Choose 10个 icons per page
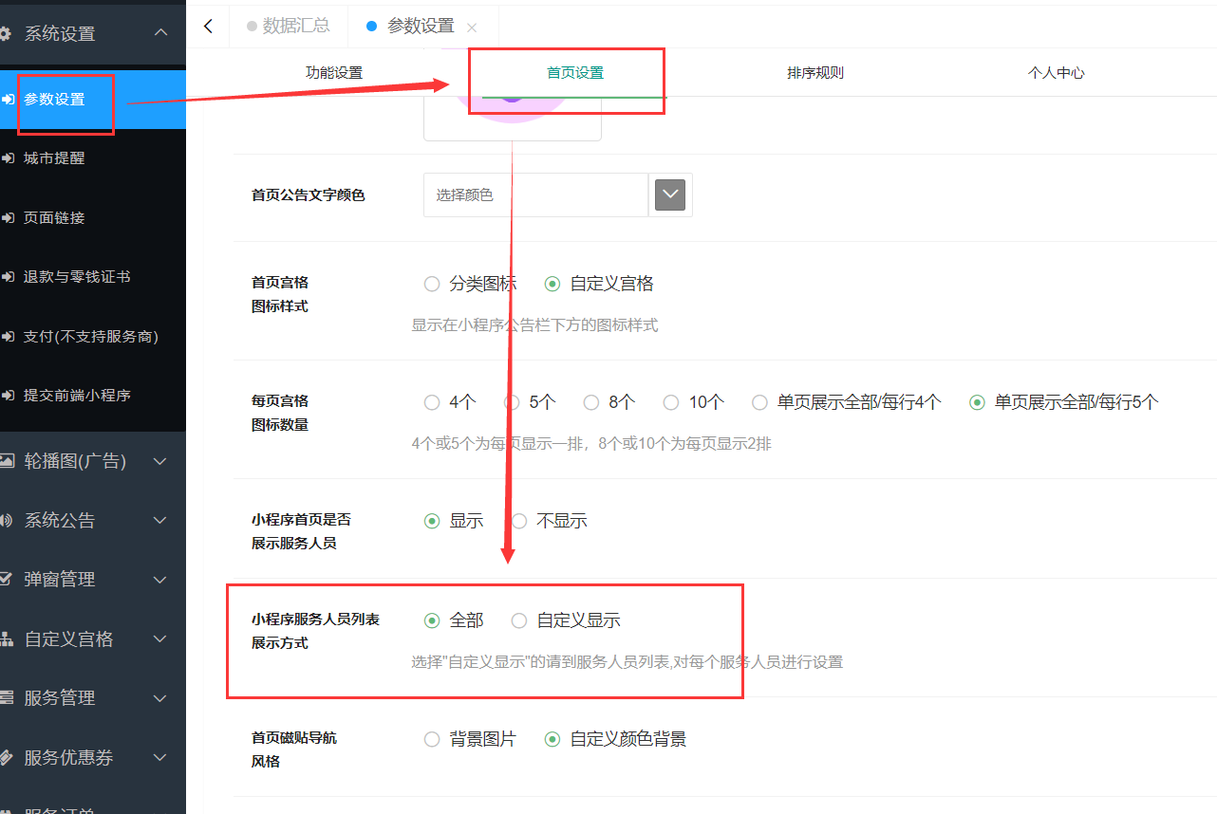The height and width of the screenshot is (814, 1217). click(671, 402)
